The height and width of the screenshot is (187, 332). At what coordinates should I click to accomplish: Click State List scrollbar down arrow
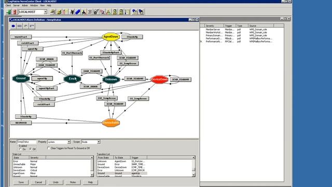tap(92, 175)
